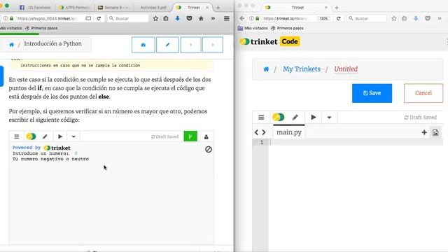Add a new file with plus icon
Image resolution: width=448 pixels, height=252 pixels.
[x=424, y=132]
